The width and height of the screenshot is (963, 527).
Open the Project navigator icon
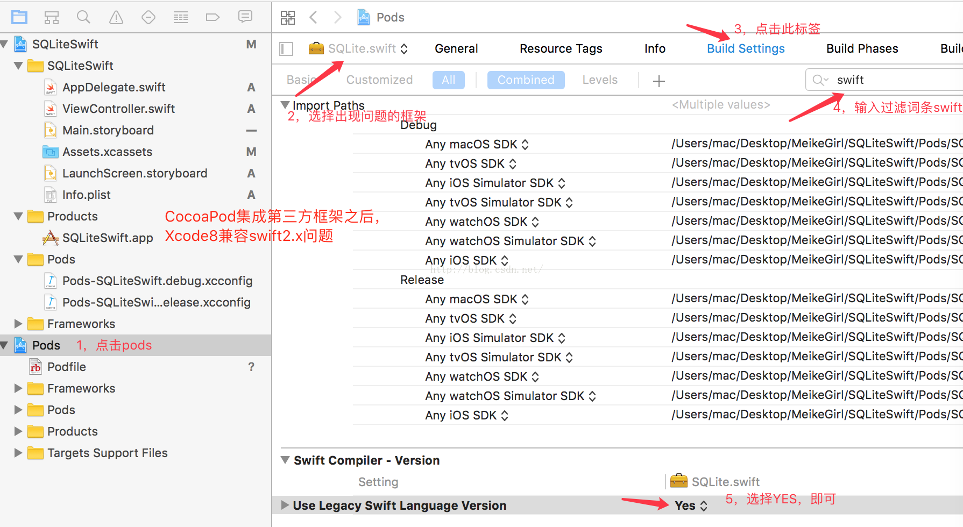pos(19,17)
